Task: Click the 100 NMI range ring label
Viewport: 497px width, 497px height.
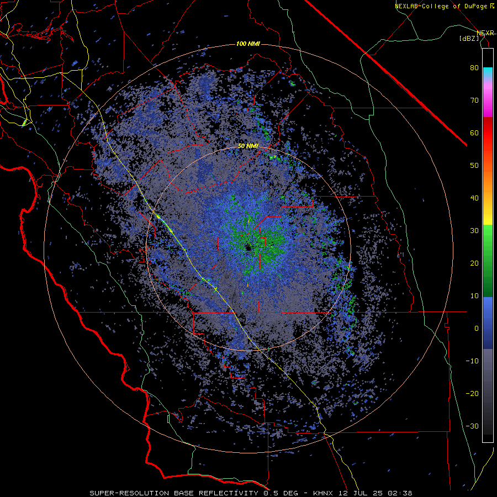Action: (x=248, y=44)
